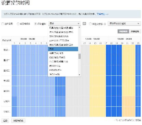Select the 当前设置 radio button

pos(2,24)
